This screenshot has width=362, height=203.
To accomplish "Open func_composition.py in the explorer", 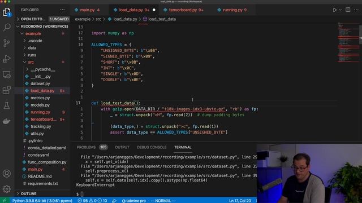I will pos(42,162).
